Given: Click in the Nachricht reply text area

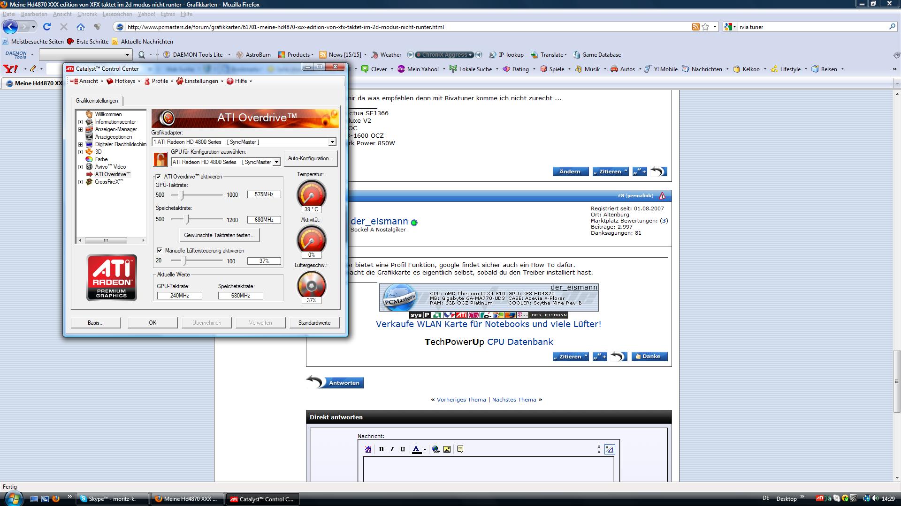Looking at the screenshot, I should click(x=488, y=469).
